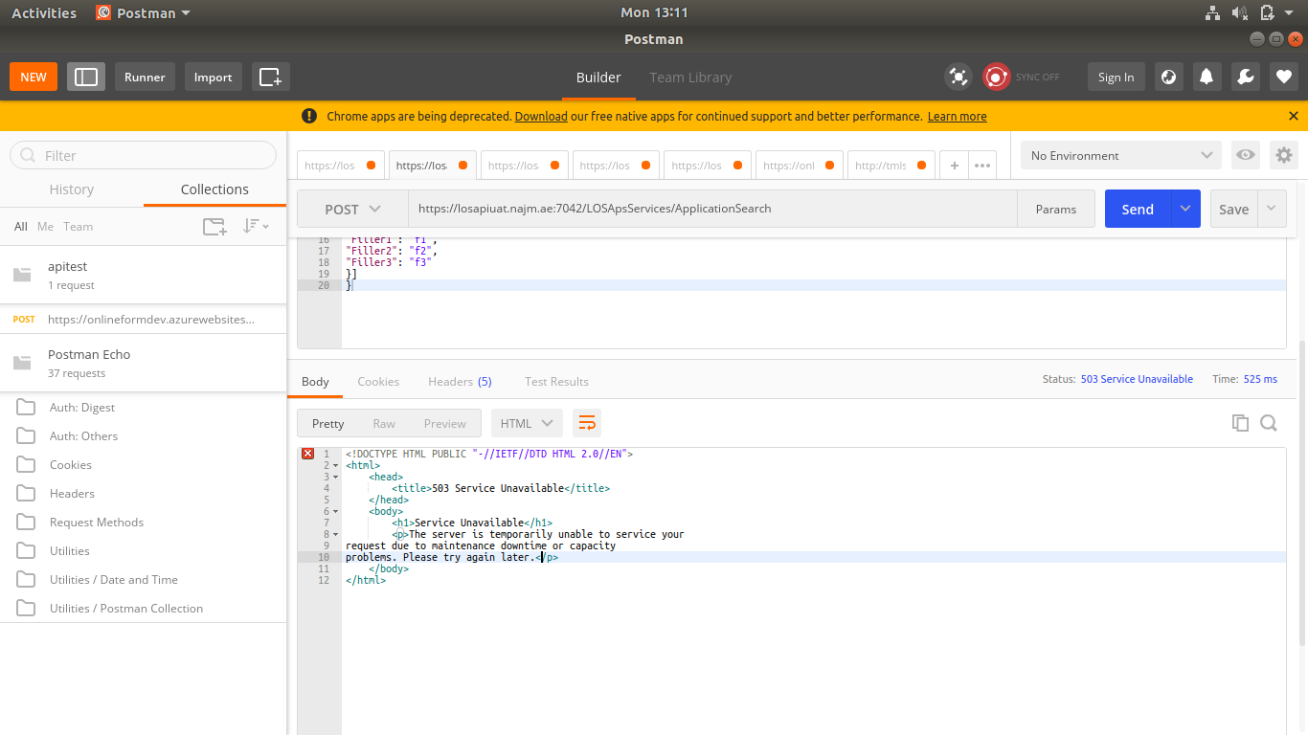Open the POST method dropdown
This screenshot has width=1308, height=735.
tap(352, 209)
